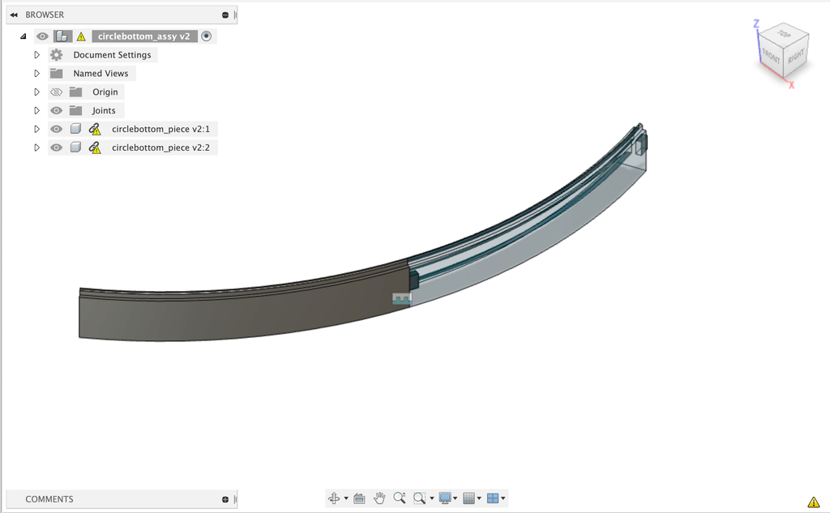Click component box icon of circlebottom_piece v2:2

coord(75,147)
